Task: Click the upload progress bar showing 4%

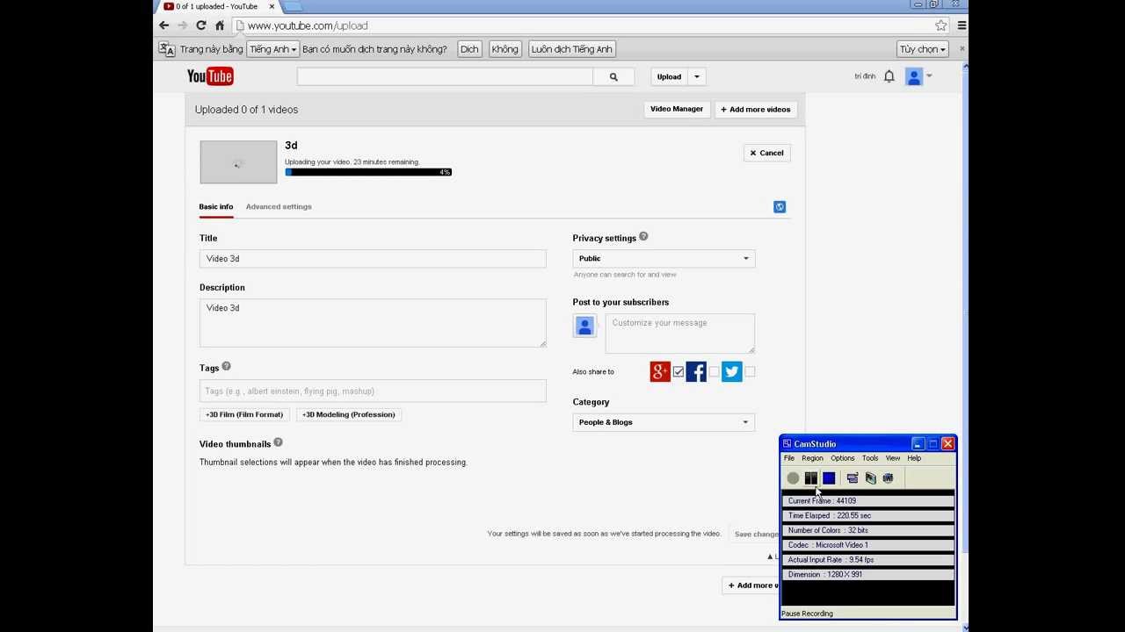Action: pyautogui.click(x=368, y=172)
